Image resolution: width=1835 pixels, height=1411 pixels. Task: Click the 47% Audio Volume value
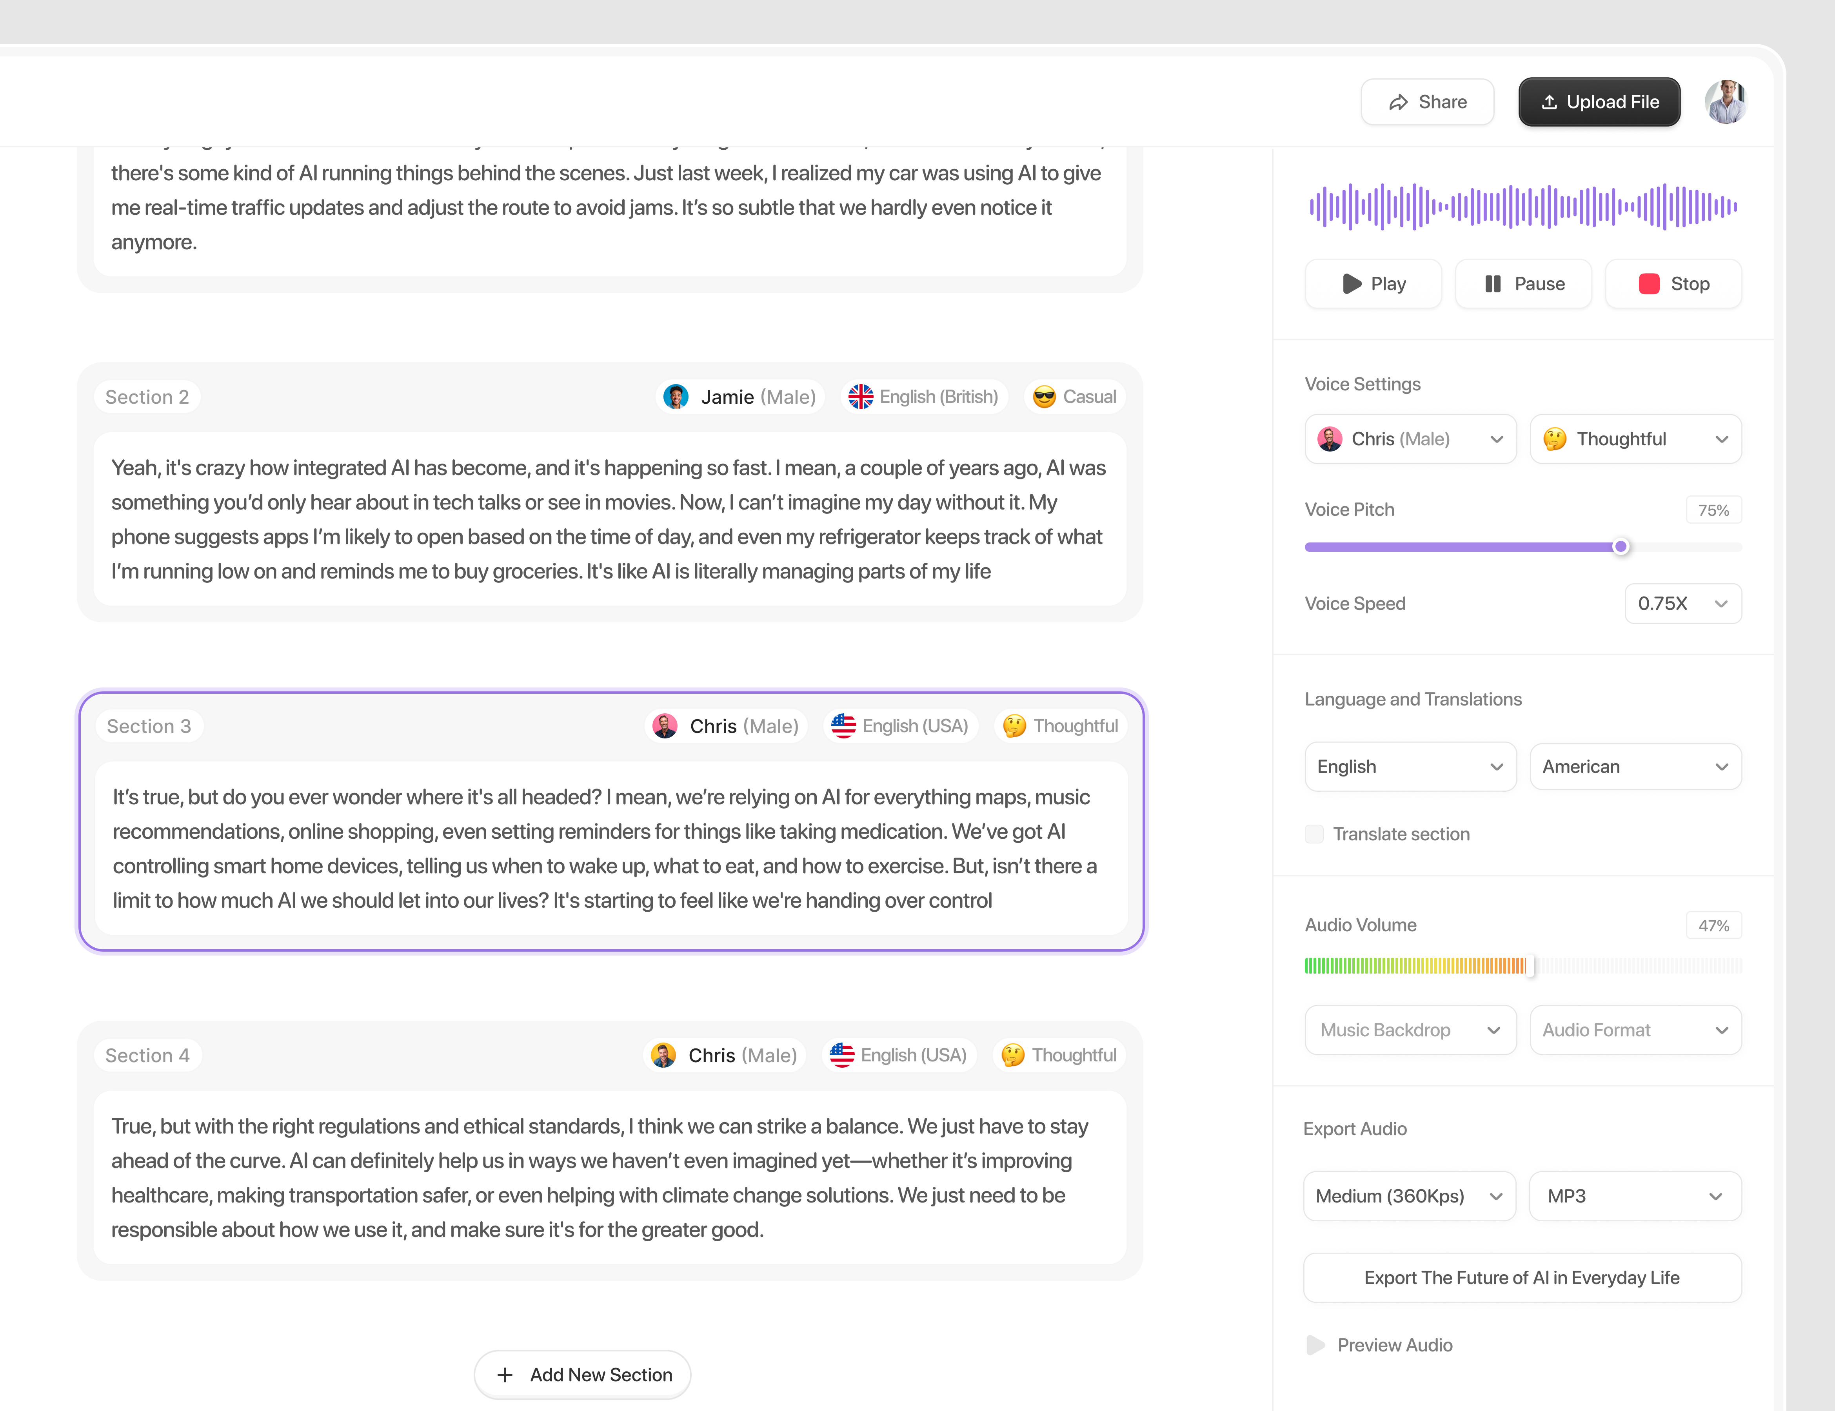1713,925
